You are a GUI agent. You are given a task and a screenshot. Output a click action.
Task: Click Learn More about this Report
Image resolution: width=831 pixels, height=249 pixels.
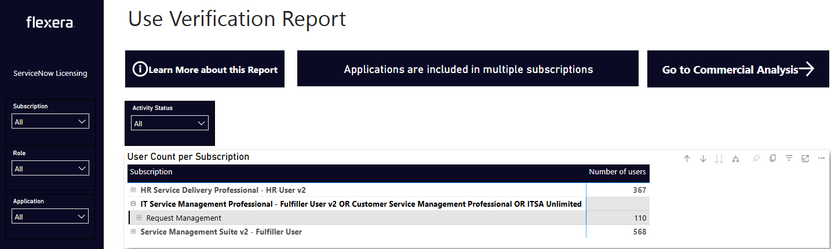[205, 69]
